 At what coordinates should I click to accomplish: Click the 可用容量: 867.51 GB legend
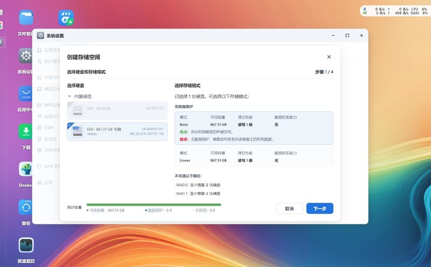point(106,210)
